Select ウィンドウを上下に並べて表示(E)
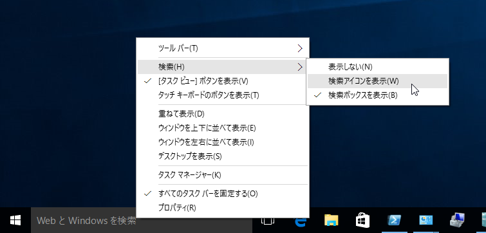The height and width of the screenshot is (233, 486). [223, 127]
